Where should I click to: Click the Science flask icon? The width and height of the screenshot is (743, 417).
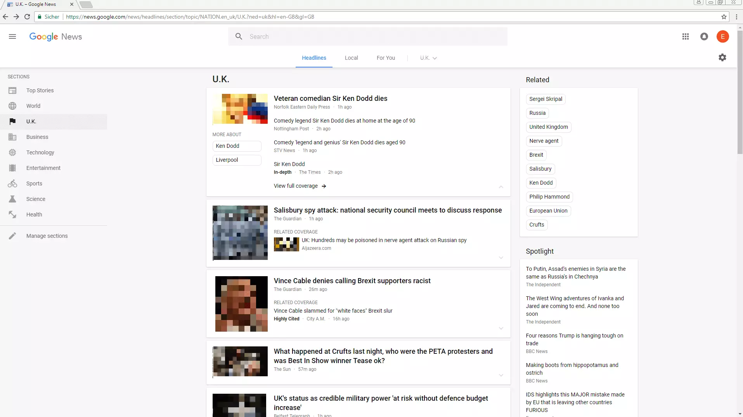[x=12, y=199]
